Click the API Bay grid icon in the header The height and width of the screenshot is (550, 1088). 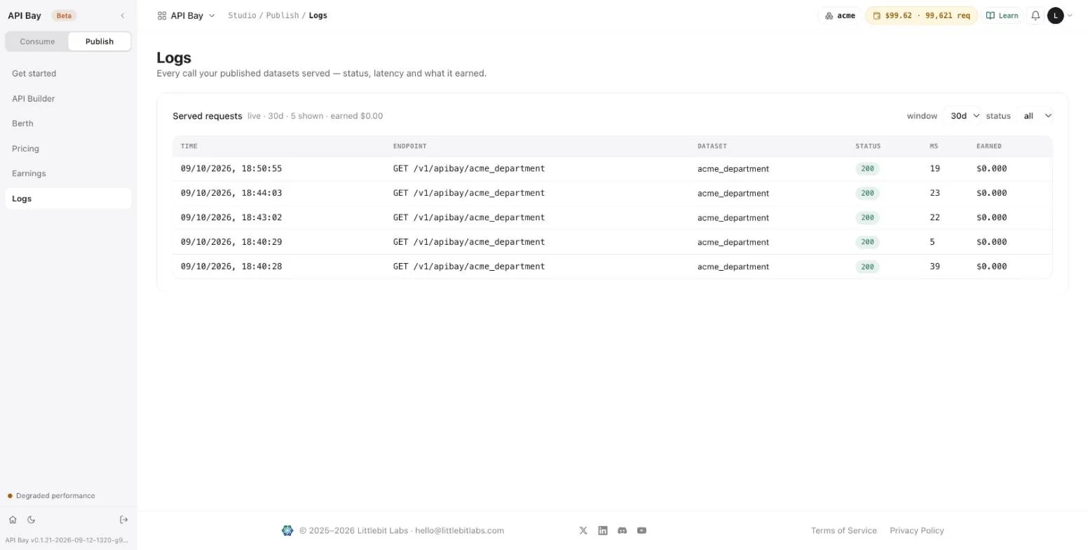(162, 15)
